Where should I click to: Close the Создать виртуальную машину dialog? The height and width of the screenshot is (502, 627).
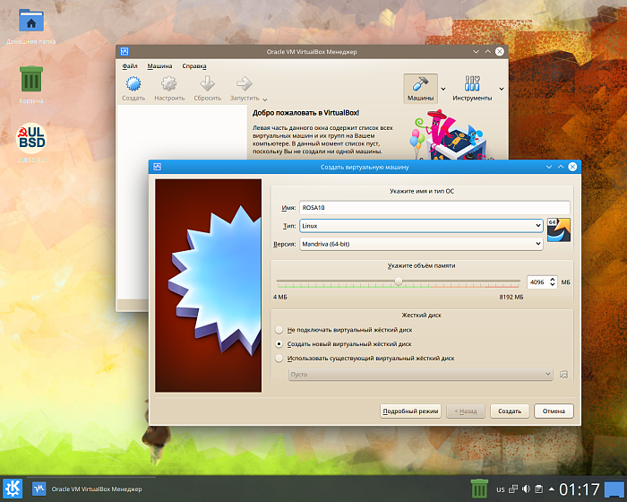572,167
